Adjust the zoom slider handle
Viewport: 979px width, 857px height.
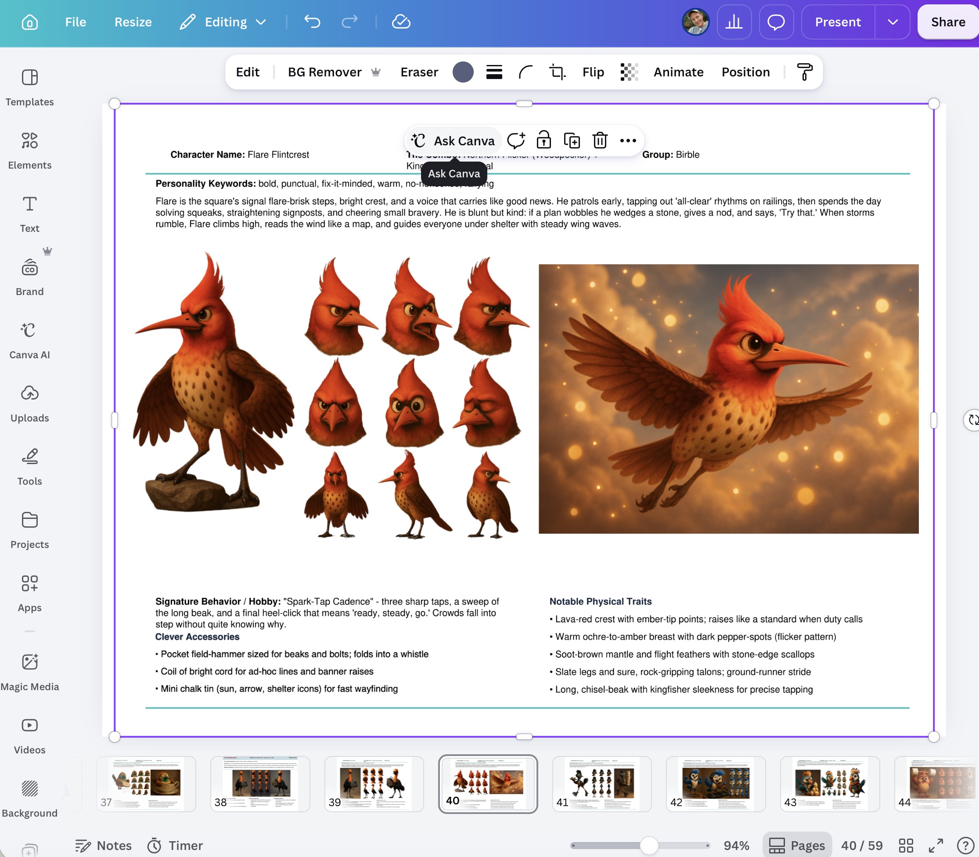(x=648, y=845)
